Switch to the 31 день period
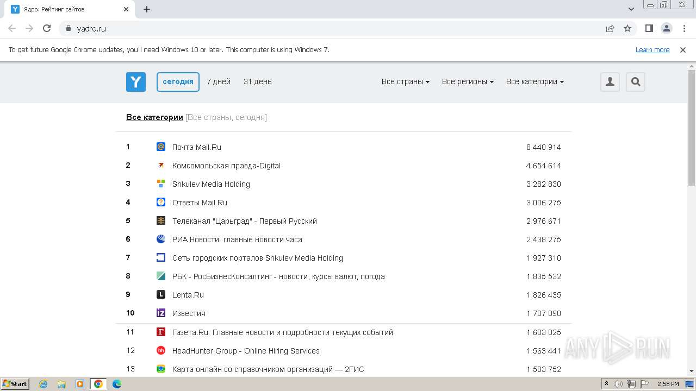The width and height of the screenshot is (696, 391). 258,81
